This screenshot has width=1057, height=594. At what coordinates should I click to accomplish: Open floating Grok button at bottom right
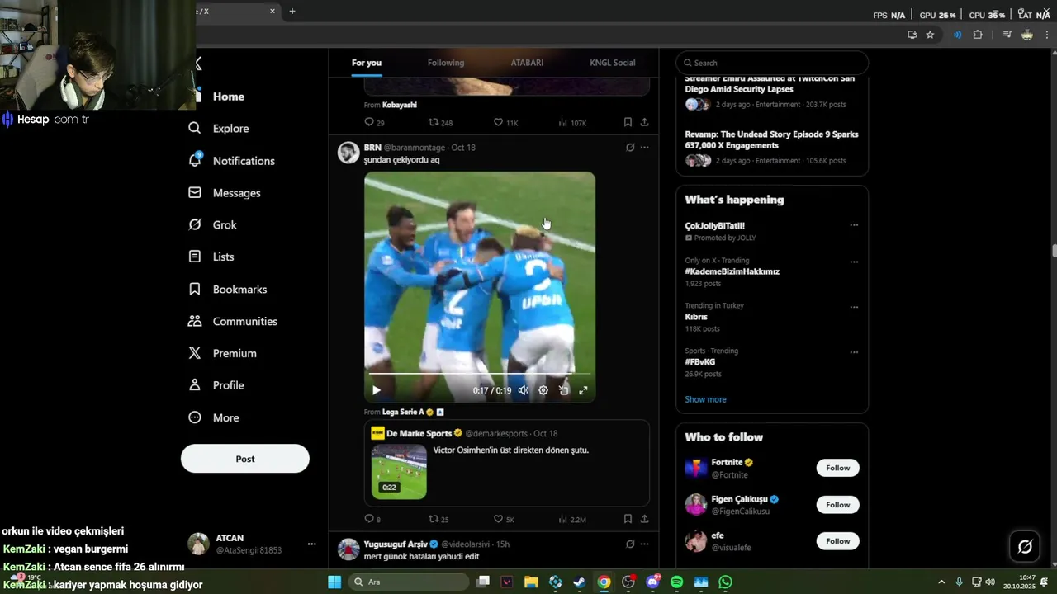pyautogui.click(x=1025, y=546)
